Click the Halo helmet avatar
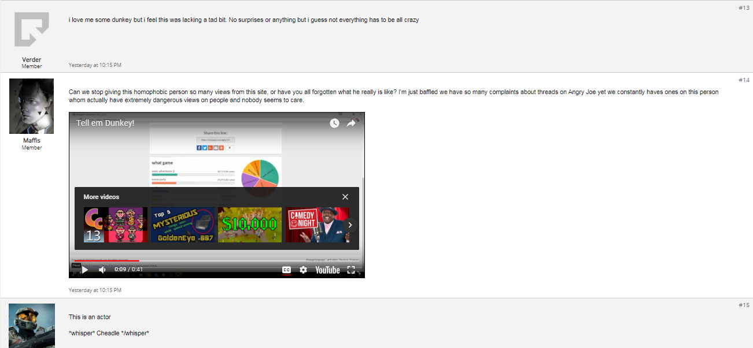Image resolution: width=753 pixels, height=348 pixels. pos(32,325)
